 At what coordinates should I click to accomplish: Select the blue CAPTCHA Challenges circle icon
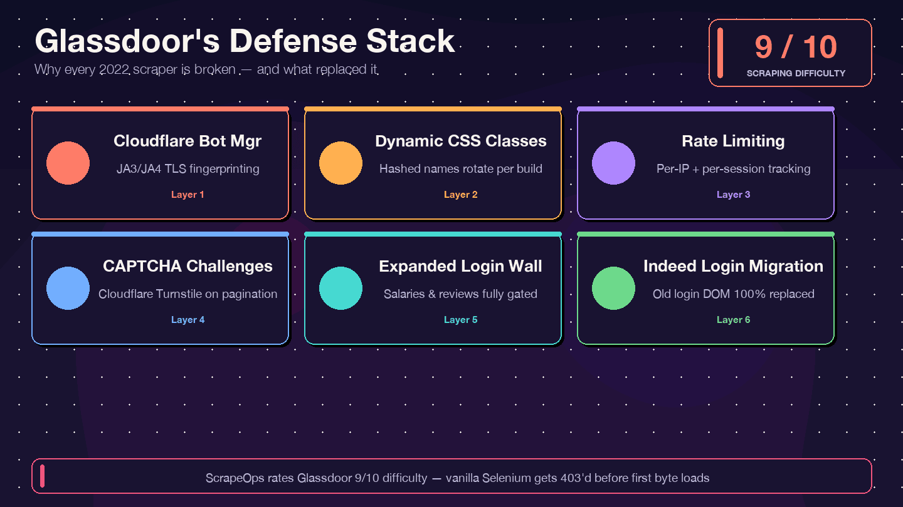pyautogui.click(x=68, y=288)
